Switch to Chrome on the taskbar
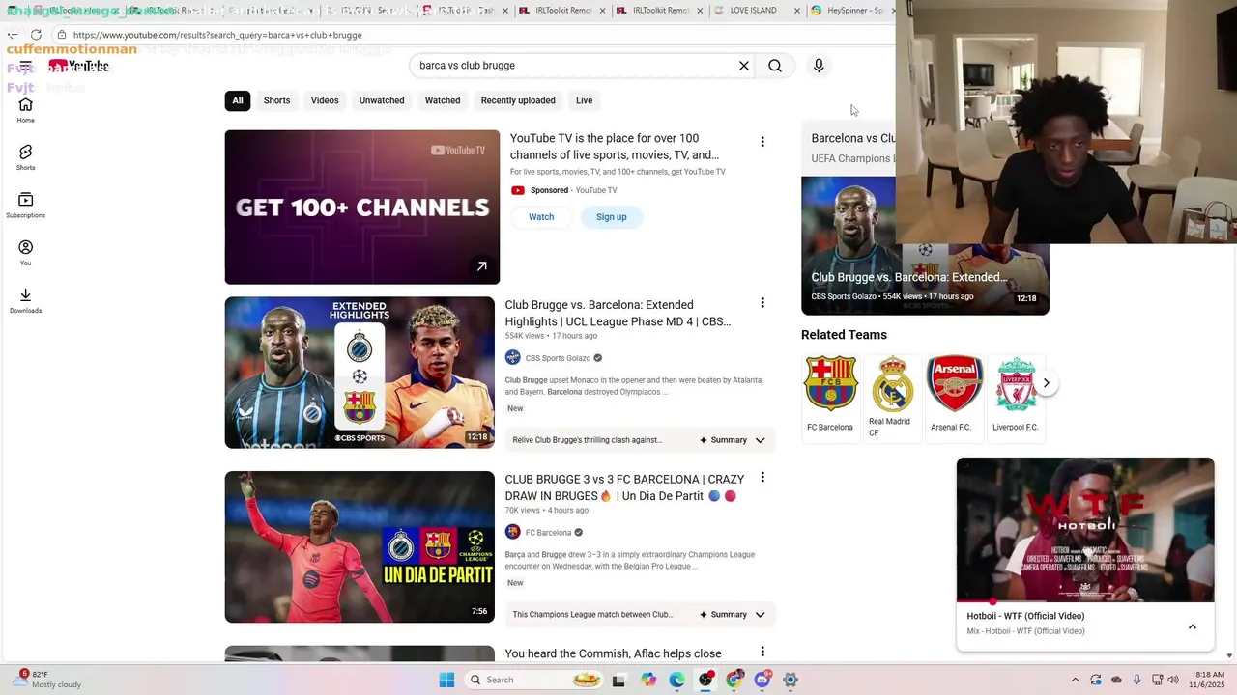Image resolution: width=1237 pixels, height=695 pixels. tap(734, 680)
